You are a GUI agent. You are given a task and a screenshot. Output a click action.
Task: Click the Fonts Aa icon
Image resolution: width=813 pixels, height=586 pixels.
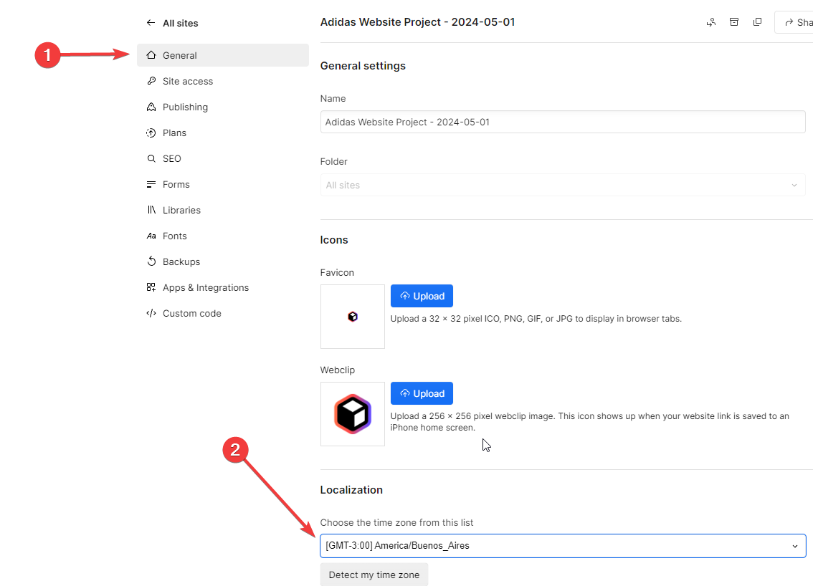[x=151, y=236]
